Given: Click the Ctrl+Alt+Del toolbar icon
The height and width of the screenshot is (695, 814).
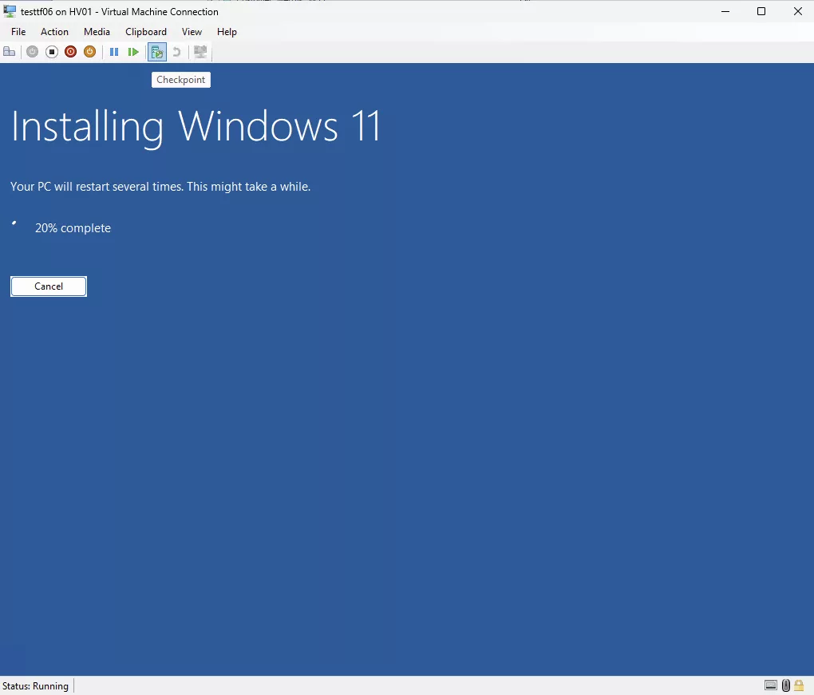Looking at the screenshot, I should coord(10,52).
